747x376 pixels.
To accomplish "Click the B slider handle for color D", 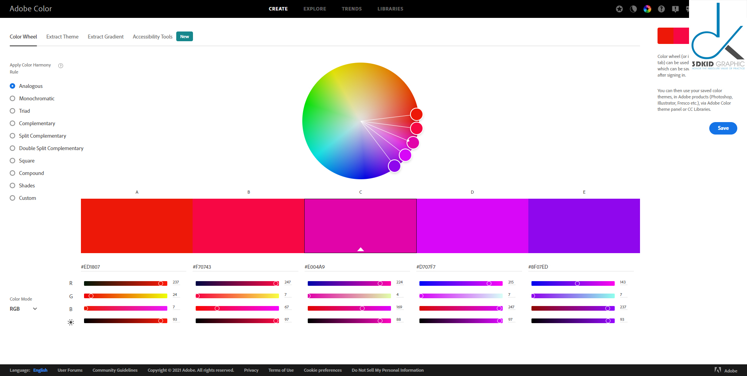I will click(x=499, y=308).
